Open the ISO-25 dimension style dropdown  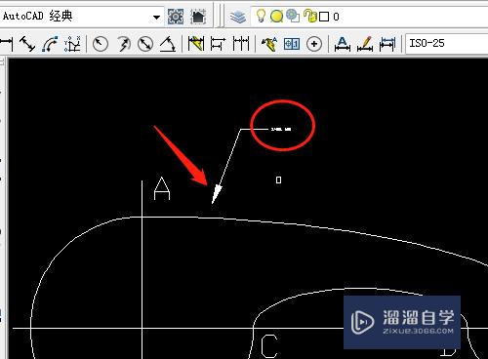coord(446,43)
